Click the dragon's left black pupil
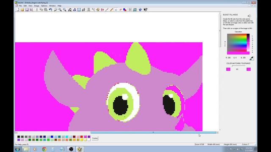The height and width of the screenshot is (152, 271). click(x=121, y=106)
